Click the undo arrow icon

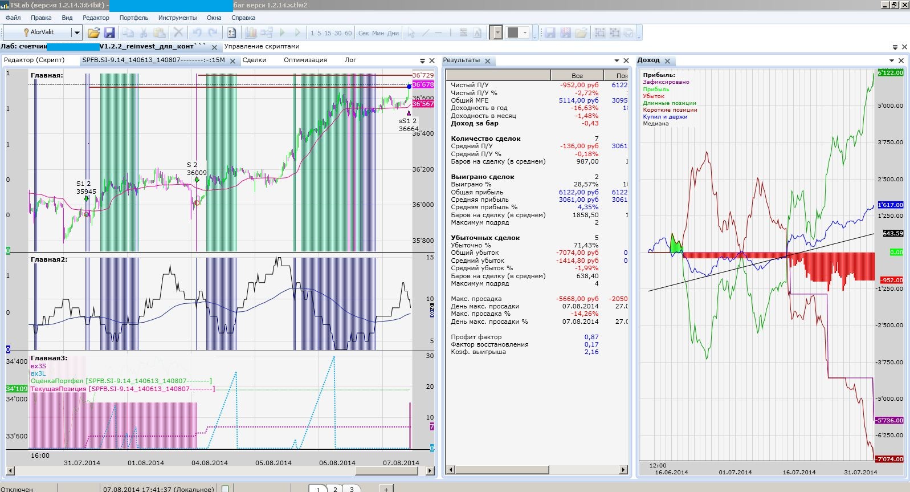(197, 32)
